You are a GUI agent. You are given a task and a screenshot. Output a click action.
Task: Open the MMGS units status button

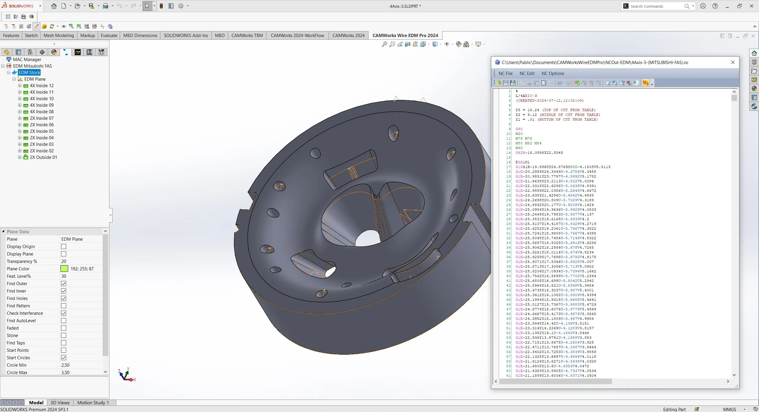729,409
